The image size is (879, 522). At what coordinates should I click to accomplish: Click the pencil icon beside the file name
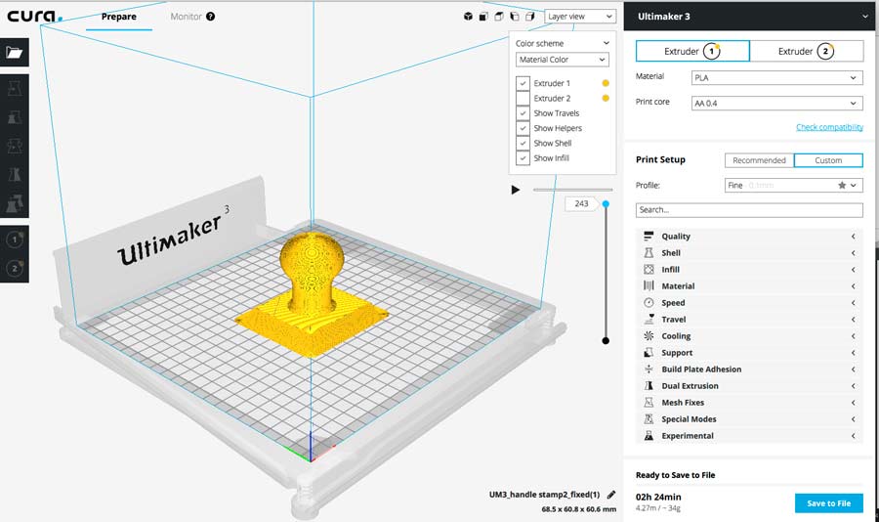coord(611,495)
